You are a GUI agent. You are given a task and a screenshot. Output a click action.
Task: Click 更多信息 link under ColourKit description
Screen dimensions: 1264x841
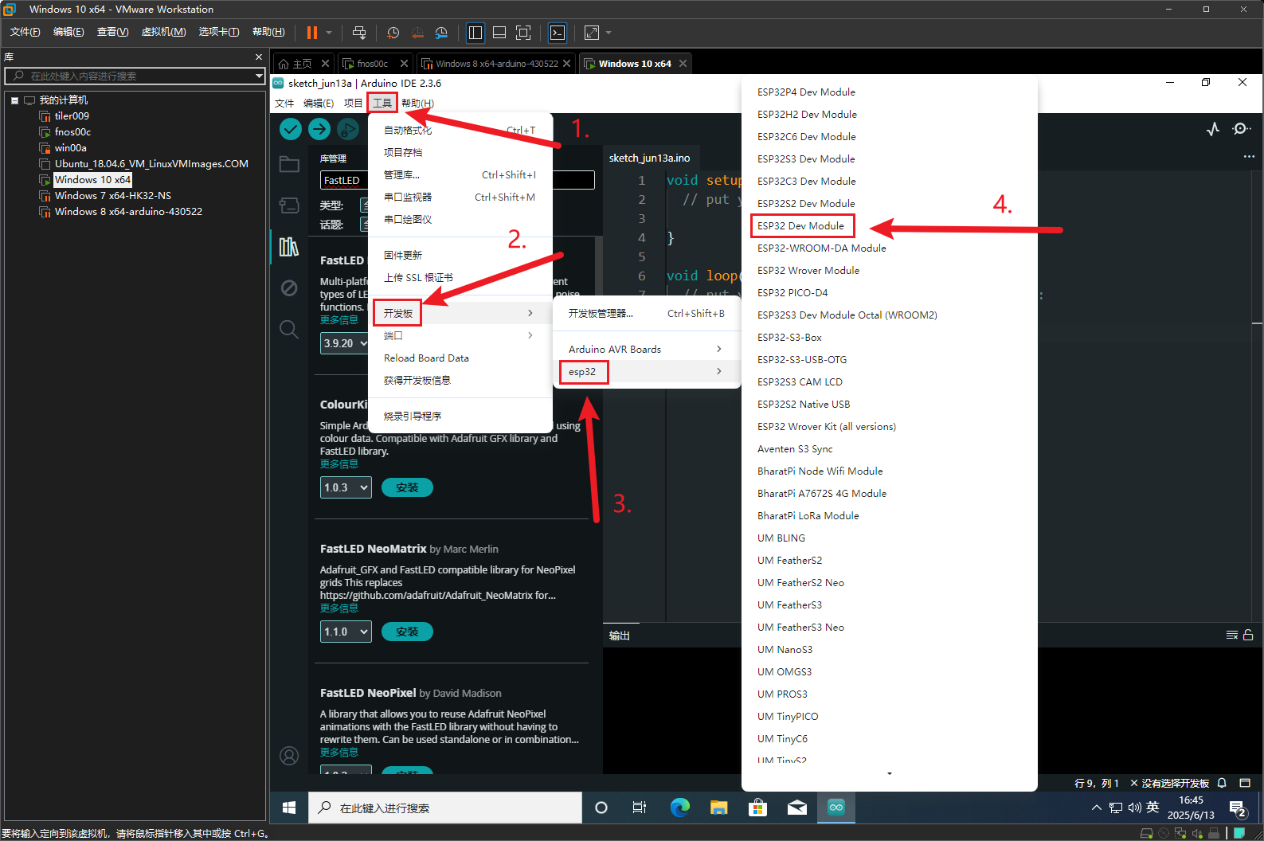point(339,464)
